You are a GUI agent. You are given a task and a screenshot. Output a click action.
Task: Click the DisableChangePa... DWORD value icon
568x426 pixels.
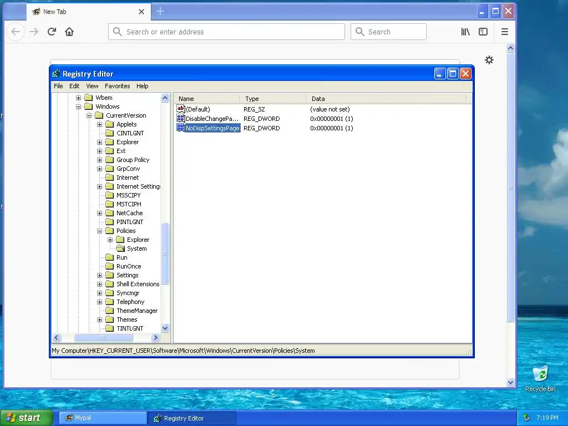[x=180, y=118]
